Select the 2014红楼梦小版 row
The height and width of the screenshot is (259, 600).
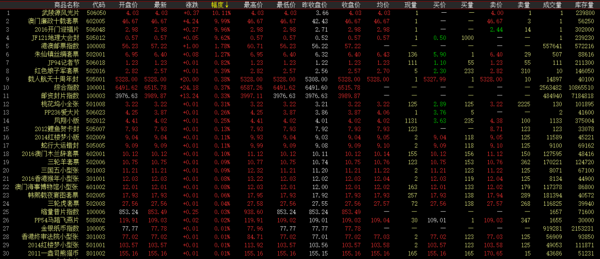coord(300,137)
